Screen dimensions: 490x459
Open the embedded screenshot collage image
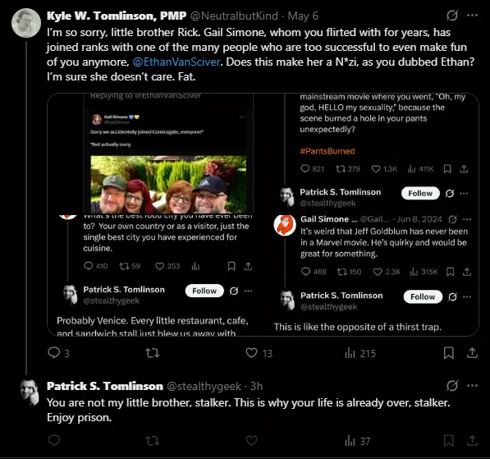tap(263, 214)
